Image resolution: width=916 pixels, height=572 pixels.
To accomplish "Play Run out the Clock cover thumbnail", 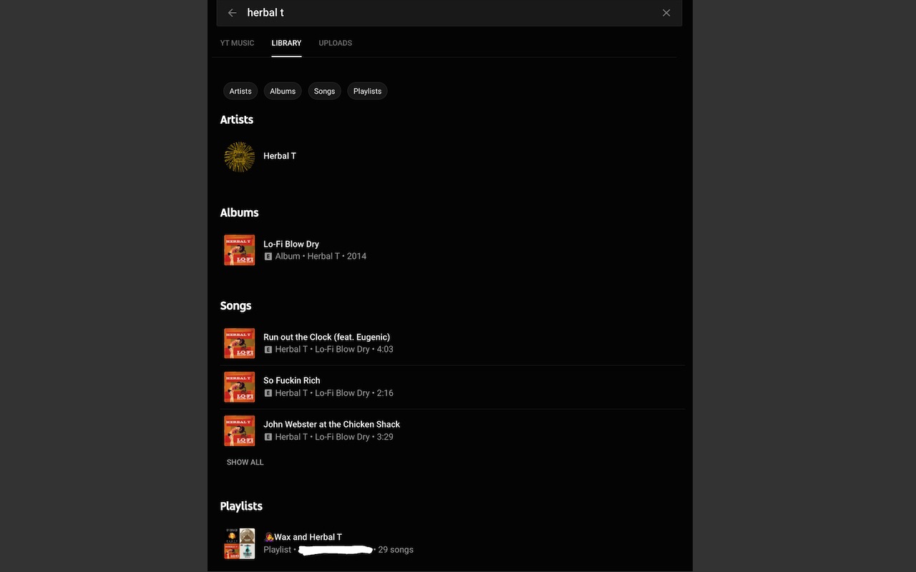I will [x=239, y=343].
